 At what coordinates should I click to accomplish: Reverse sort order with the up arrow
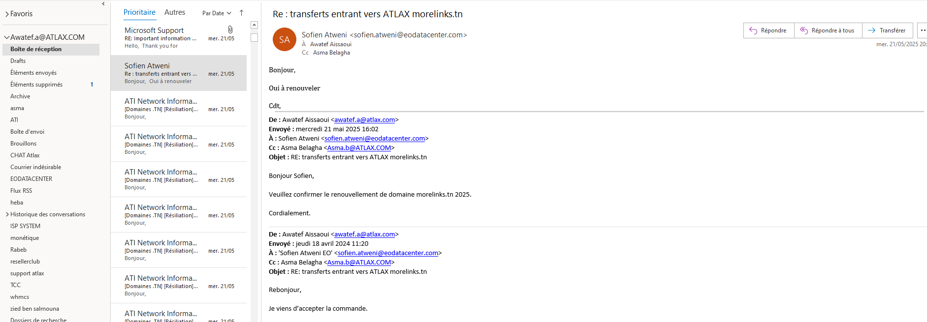point(241,13)
